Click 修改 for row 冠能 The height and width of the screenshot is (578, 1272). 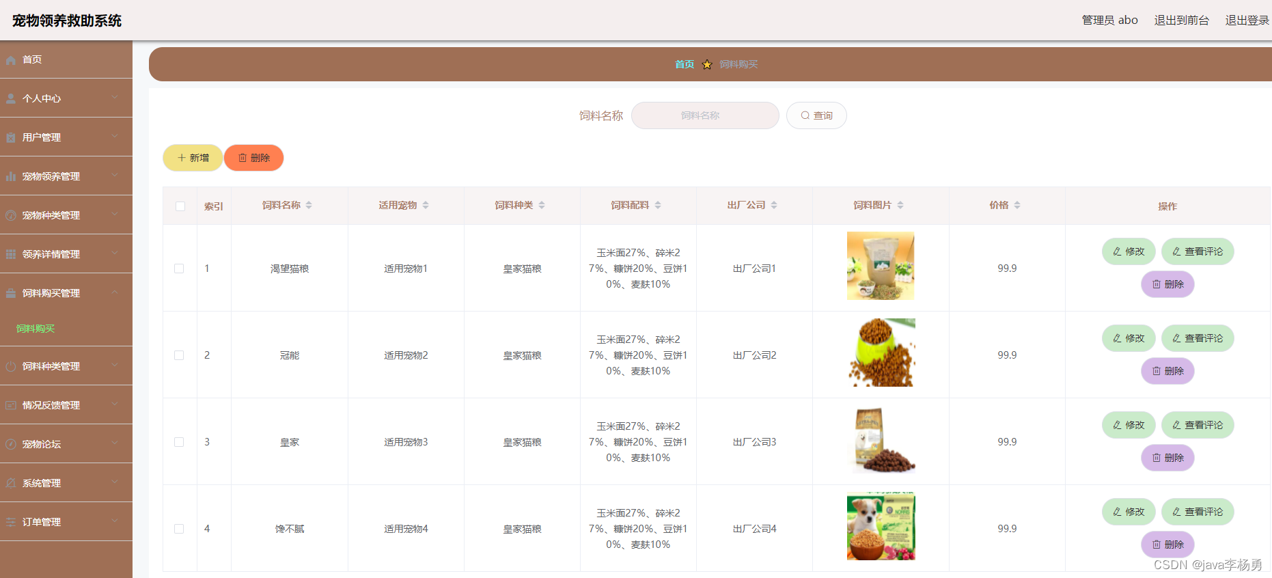(1129, 338)
